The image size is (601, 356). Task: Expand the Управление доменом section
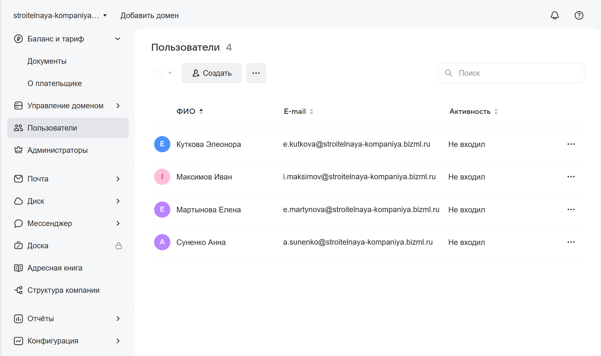pyautogui.click(x=118, y=106)
